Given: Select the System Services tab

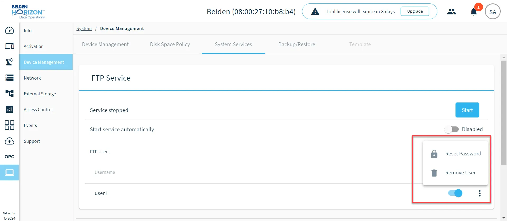Looking at the screenshot, I should point(233,44).
